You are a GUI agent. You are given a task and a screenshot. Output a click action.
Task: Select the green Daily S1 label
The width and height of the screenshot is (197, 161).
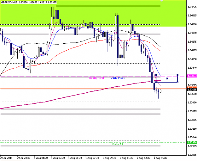point(118,144)
